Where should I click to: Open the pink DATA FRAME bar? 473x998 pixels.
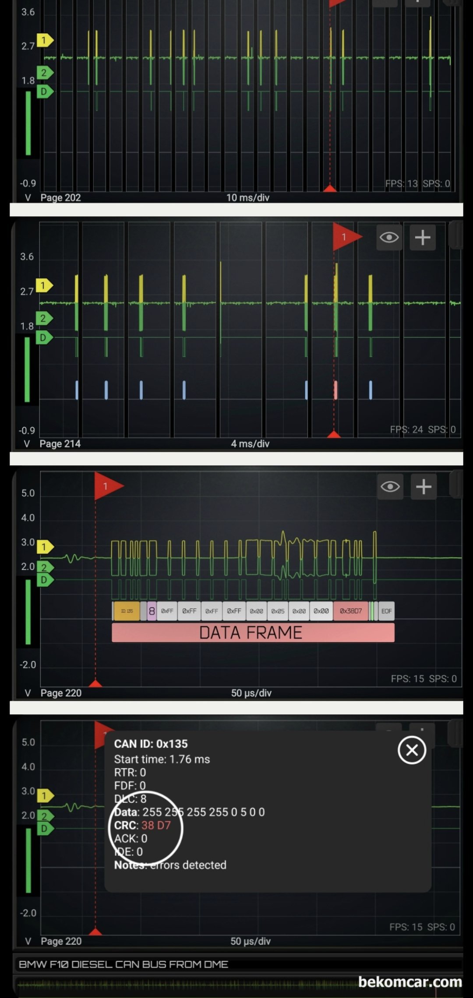(x=253, y=633)
